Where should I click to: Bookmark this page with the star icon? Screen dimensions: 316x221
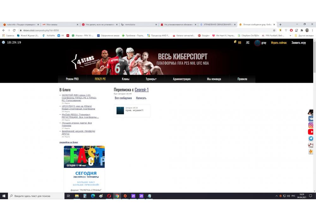(x=274, y=30)
